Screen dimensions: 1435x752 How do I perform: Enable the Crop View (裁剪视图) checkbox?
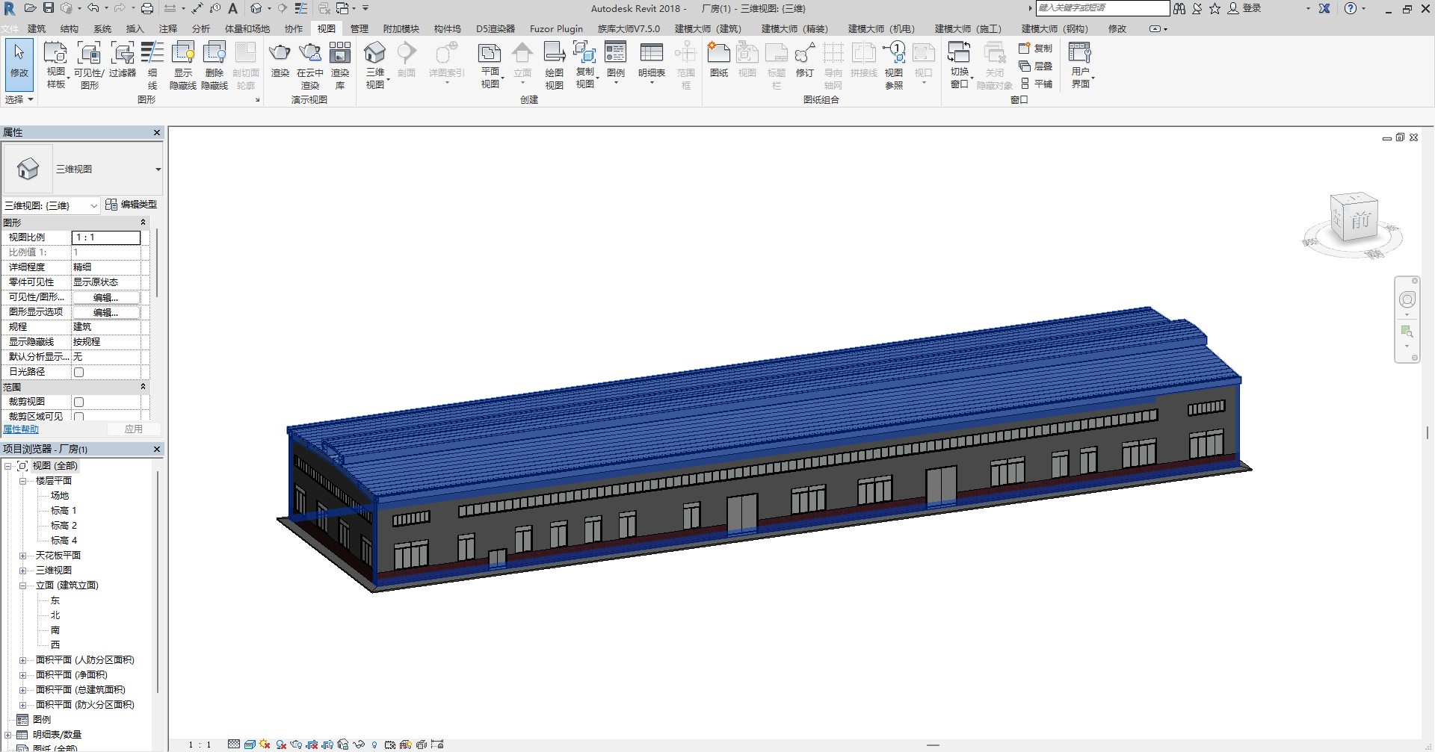(x=78, y=402)
